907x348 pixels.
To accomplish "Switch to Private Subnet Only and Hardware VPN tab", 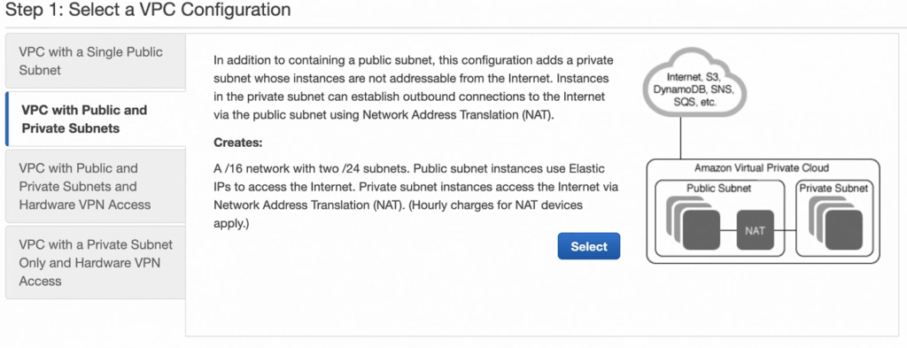I will point(96,262).
